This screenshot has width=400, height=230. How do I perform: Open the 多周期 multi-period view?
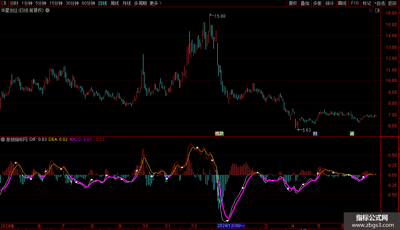tap(140, 3)
